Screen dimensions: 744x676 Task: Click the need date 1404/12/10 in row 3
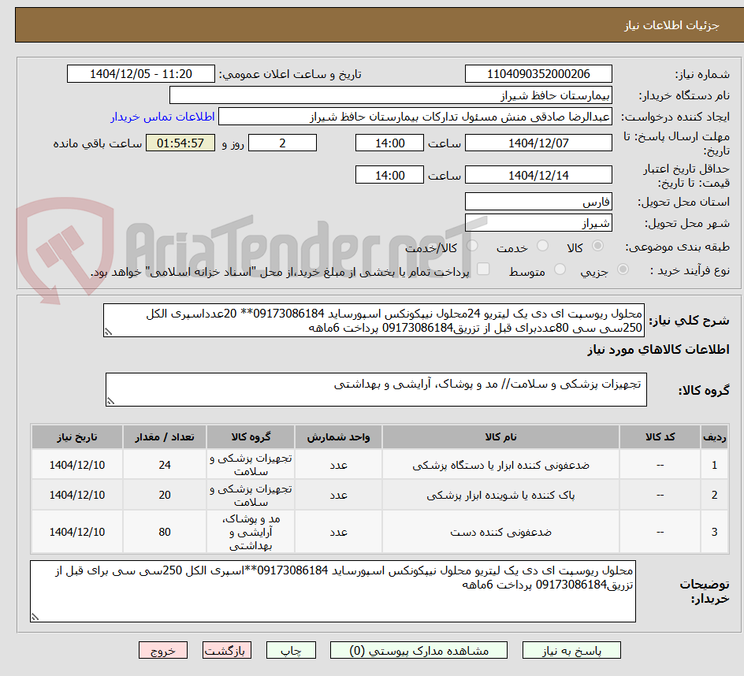(x=77, y=532)
